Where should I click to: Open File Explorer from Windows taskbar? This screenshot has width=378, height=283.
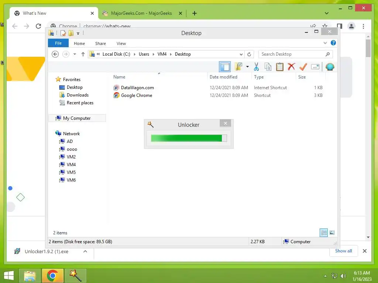30,276
